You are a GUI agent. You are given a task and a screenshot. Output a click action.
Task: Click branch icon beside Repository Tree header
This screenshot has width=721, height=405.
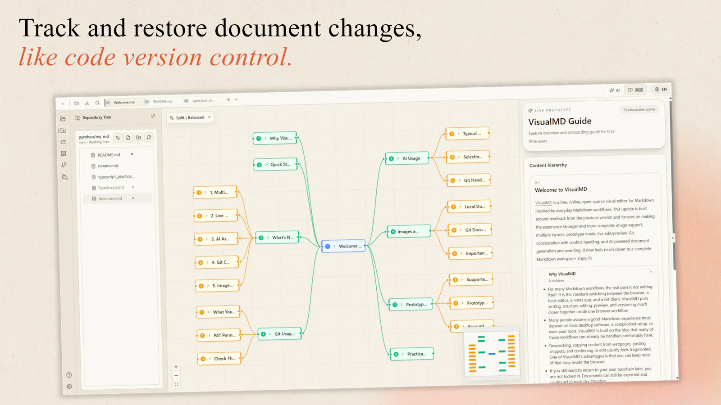tap(153, 116)
